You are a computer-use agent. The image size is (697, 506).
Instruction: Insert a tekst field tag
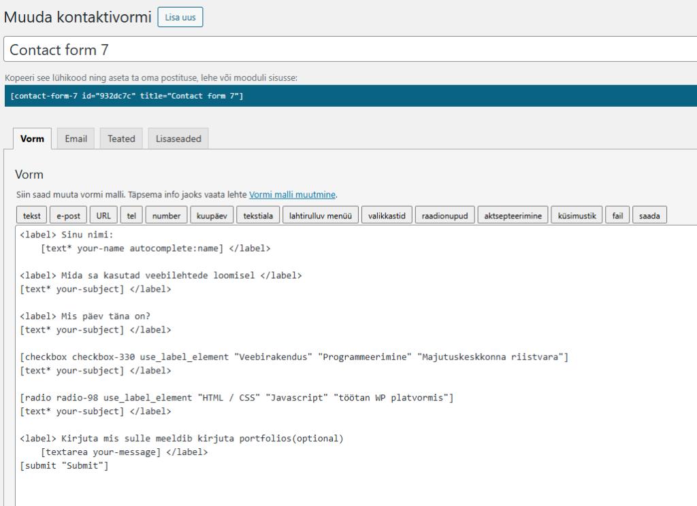tap(31, 216)
